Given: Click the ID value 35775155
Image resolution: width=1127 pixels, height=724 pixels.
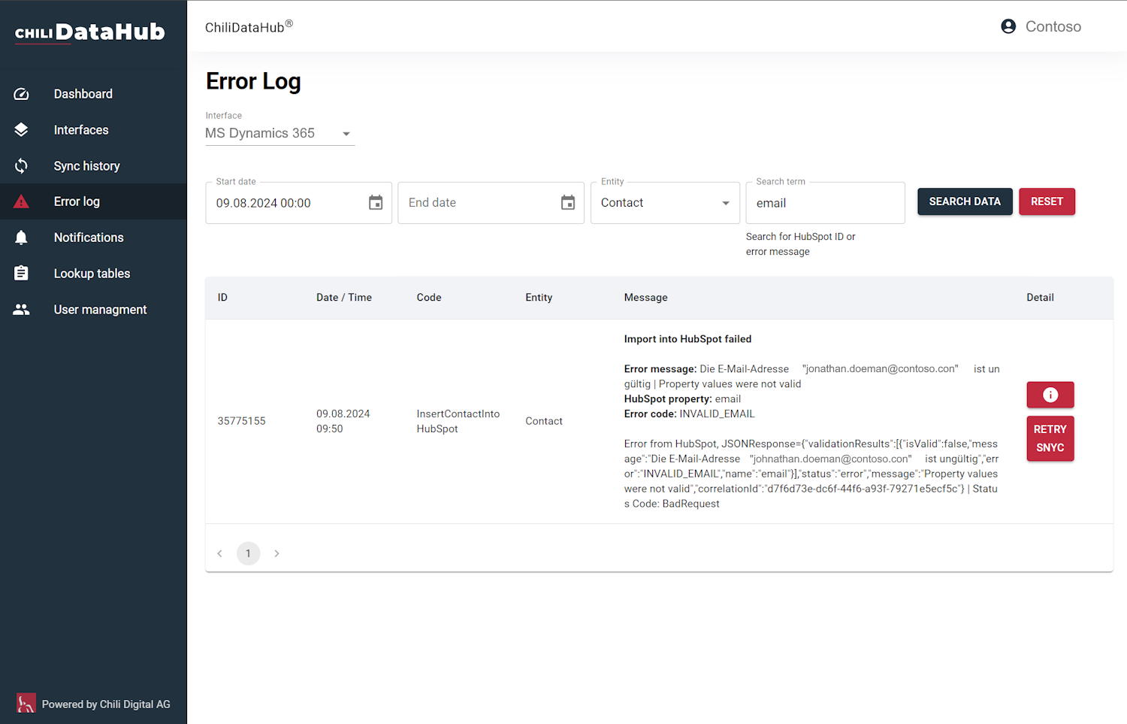Looking at the screenshot, I should click(x=242, y=421).
